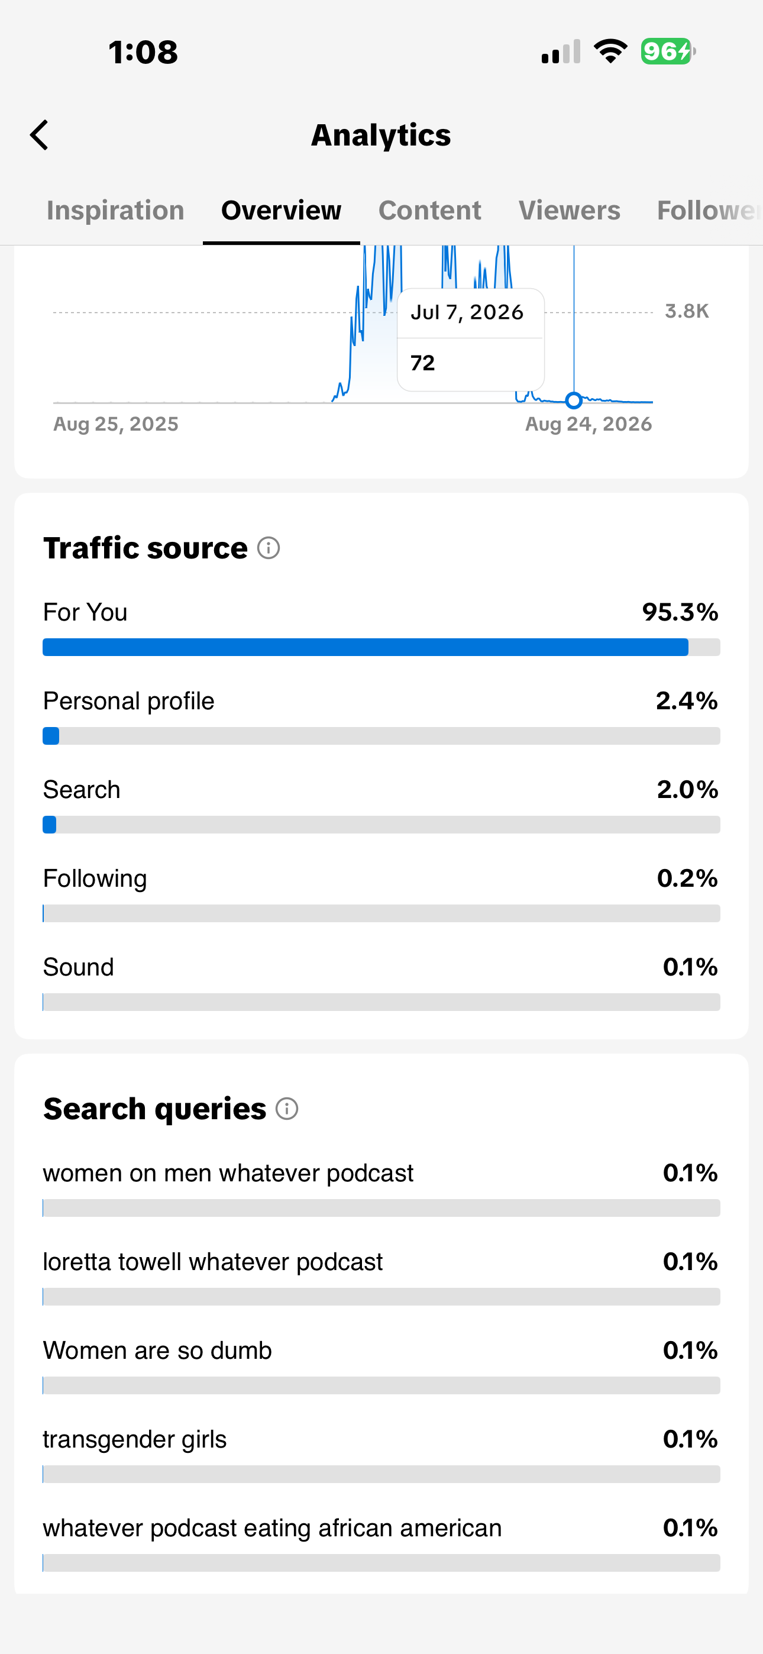Open Search queries info icon
Image resolution: width=763 pixels, height=1654 pixels.
287,1109
